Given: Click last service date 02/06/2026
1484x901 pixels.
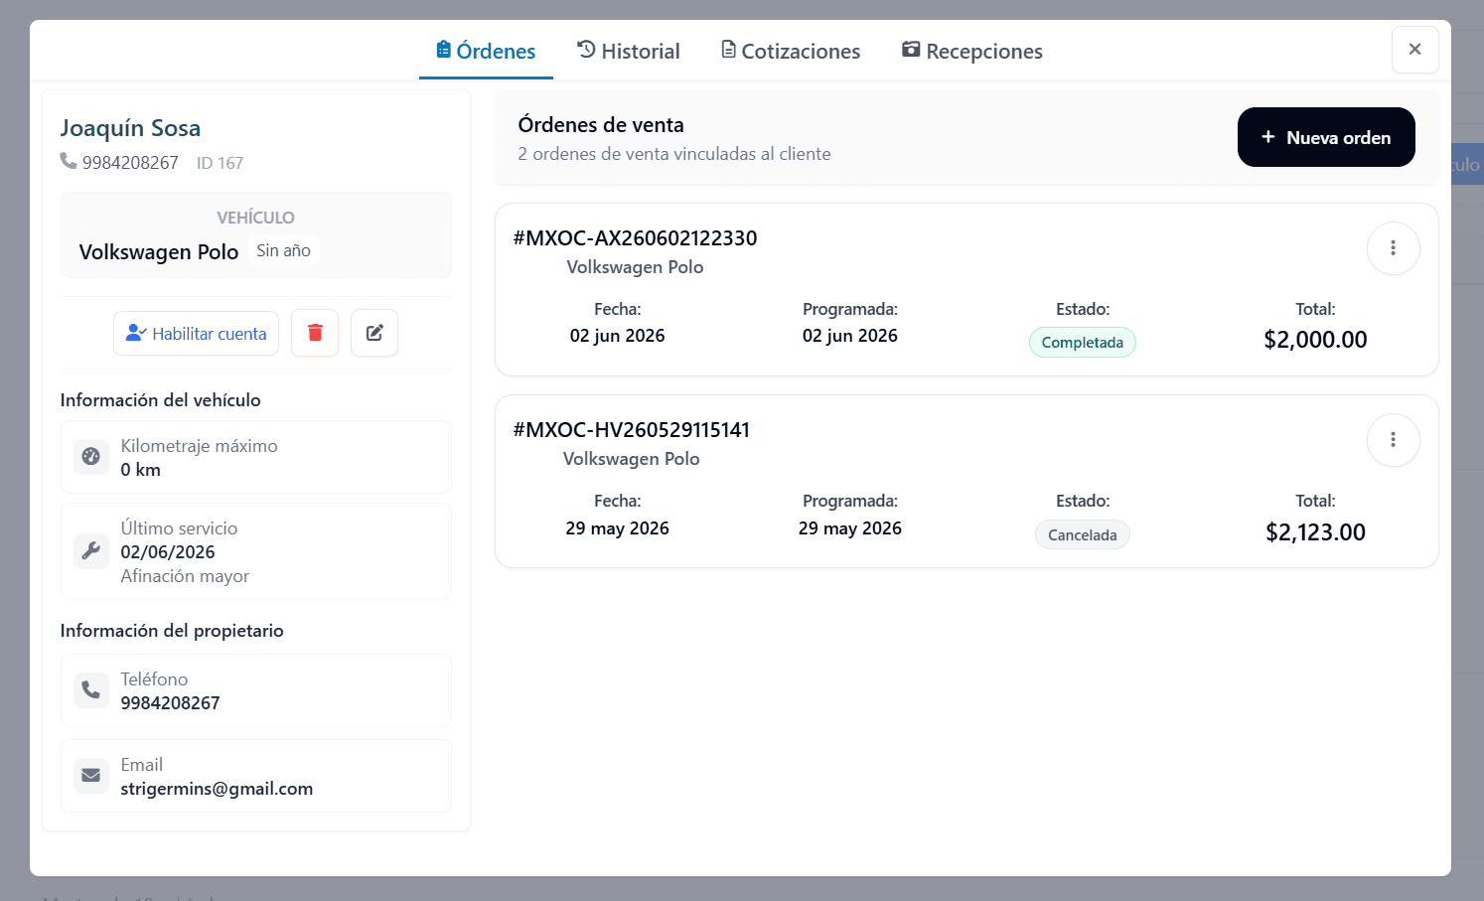Looking at the screenshot, I should tap(168, 552).
